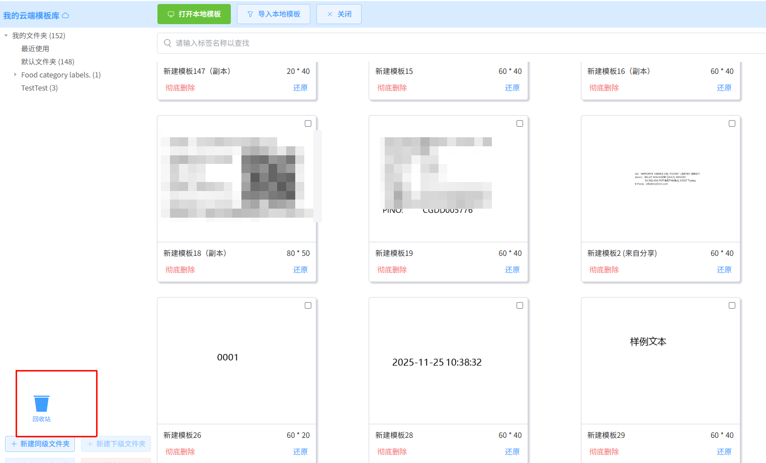Select the checkbox on 新建模板19 card

(520, 124)
